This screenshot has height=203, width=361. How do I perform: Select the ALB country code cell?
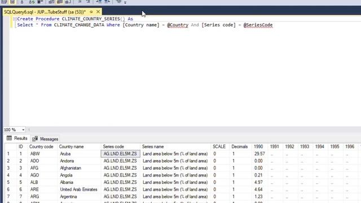click(x=43, y=182)
